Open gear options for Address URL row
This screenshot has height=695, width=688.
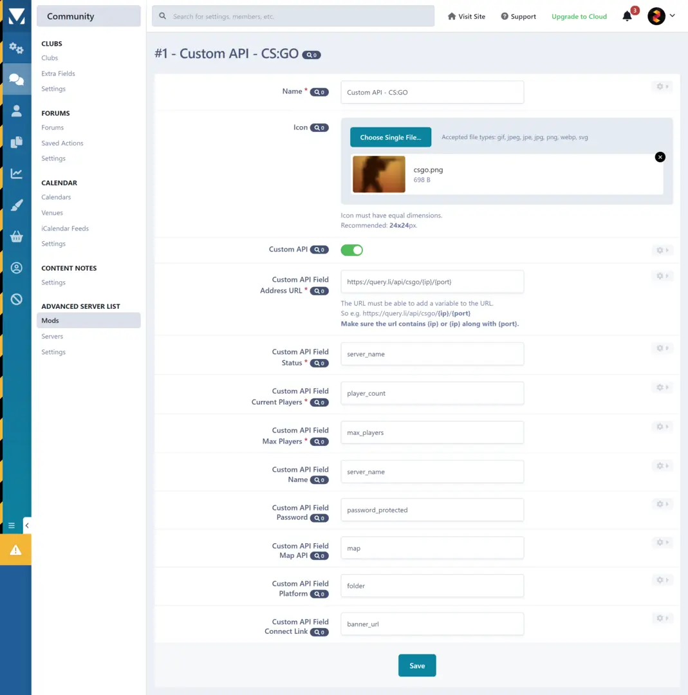[x=662, y=276]
